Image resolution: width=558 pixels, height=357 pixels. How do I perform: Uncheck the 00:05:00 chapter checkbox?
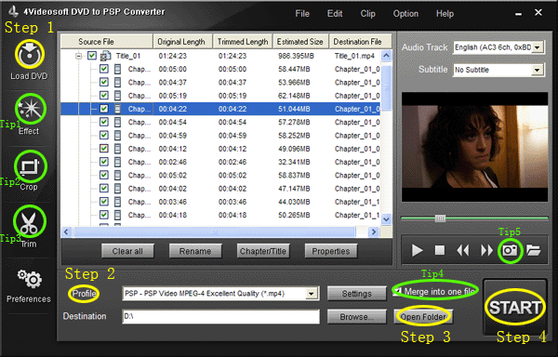pyautogui.click(x=104, y=69)
